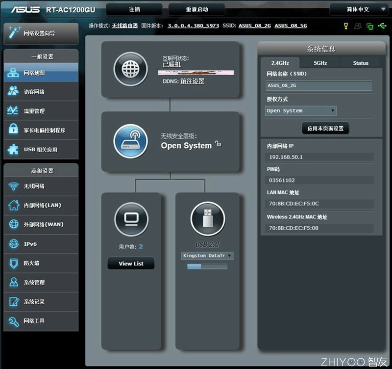Image resolution: width=392 pixels, height=369 pixels.
Task: Click the ASUS_08_2G SSID link
Action: [x=254, y=26]
